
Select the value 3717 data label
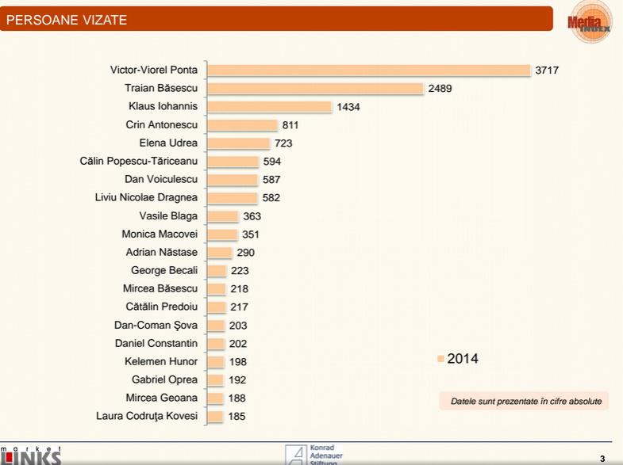[x=547, y=71]
